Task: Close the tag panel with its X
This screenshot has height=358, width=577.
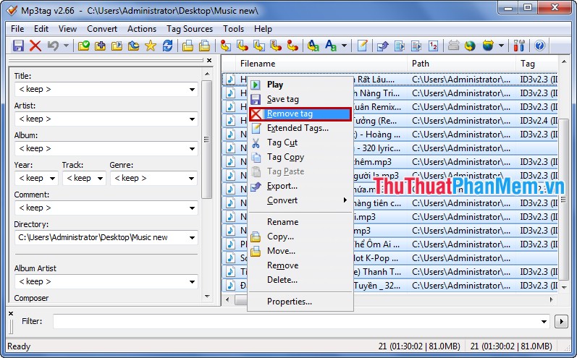Action: tap(209, 60)
